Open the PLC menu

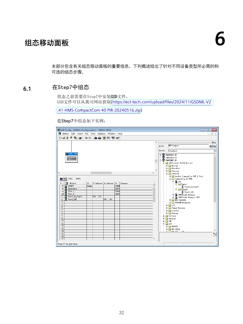(87, 134)
